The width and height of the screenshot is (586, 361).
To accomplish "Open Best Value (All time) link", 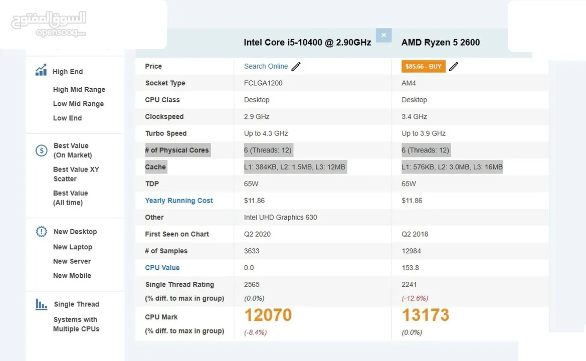I will [x=71, y=198].
